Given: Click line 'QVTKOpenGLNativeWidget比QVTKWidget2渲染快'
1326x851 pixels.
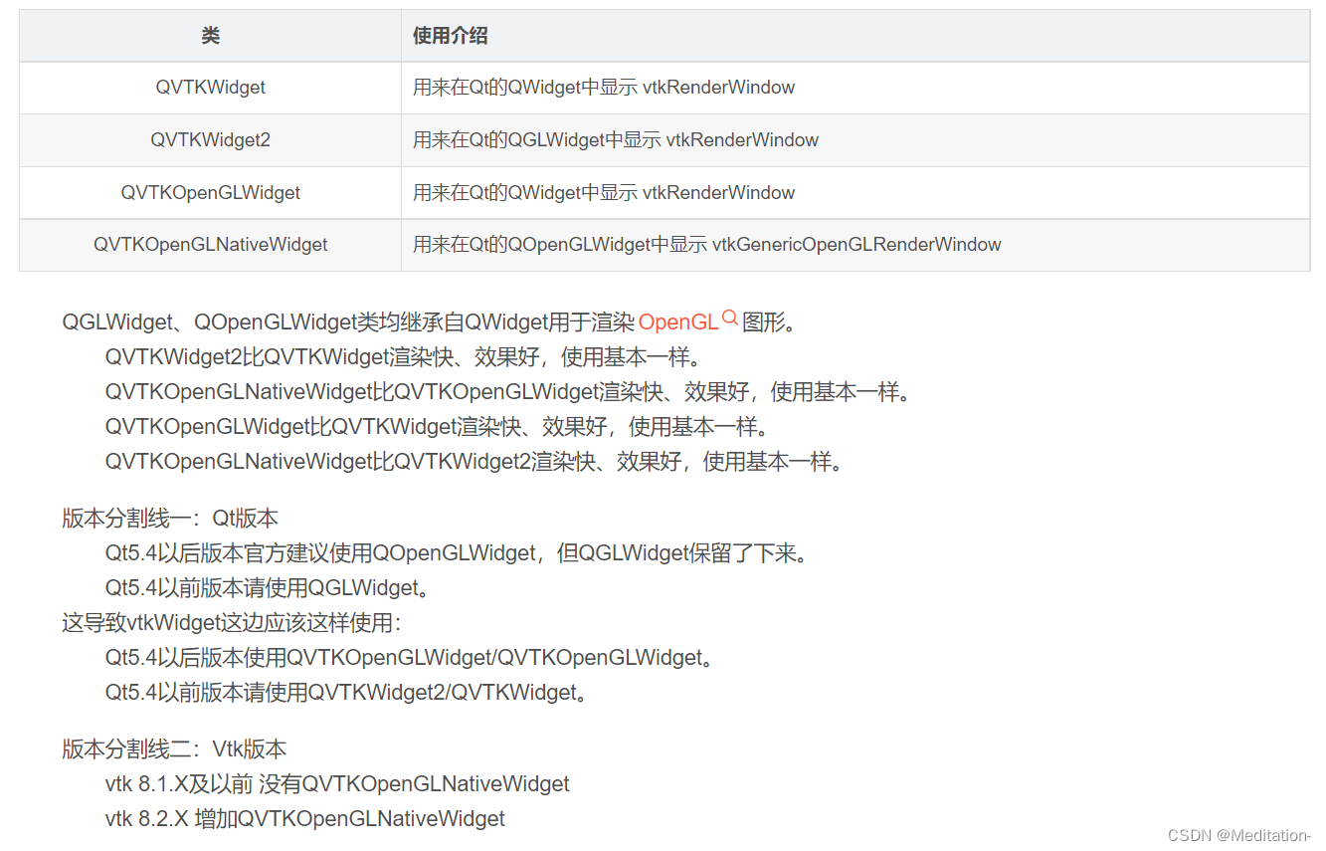Looking at the screenshot, I should click(x=474, y=462).
